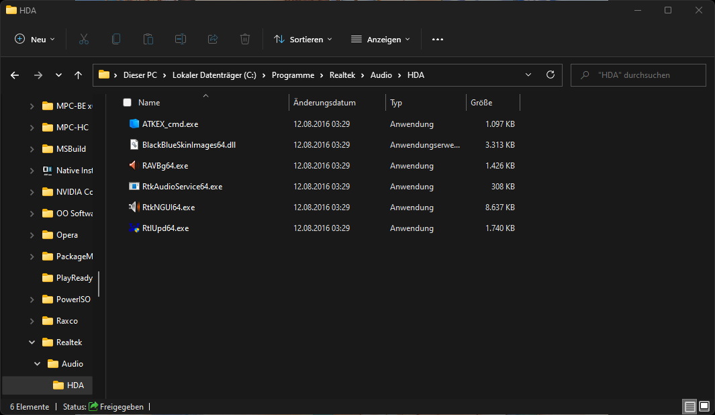The width and height of the screenshot is (715, 415).
Task: Click the folder icon in address bar
Action: [x=104, y=75]
